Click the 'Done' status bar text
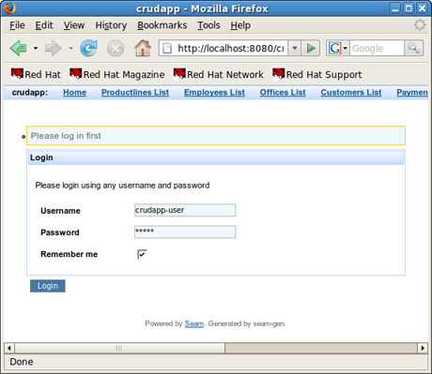The width and height of the screenshot is (432, 374). click(x=22, y=362)
